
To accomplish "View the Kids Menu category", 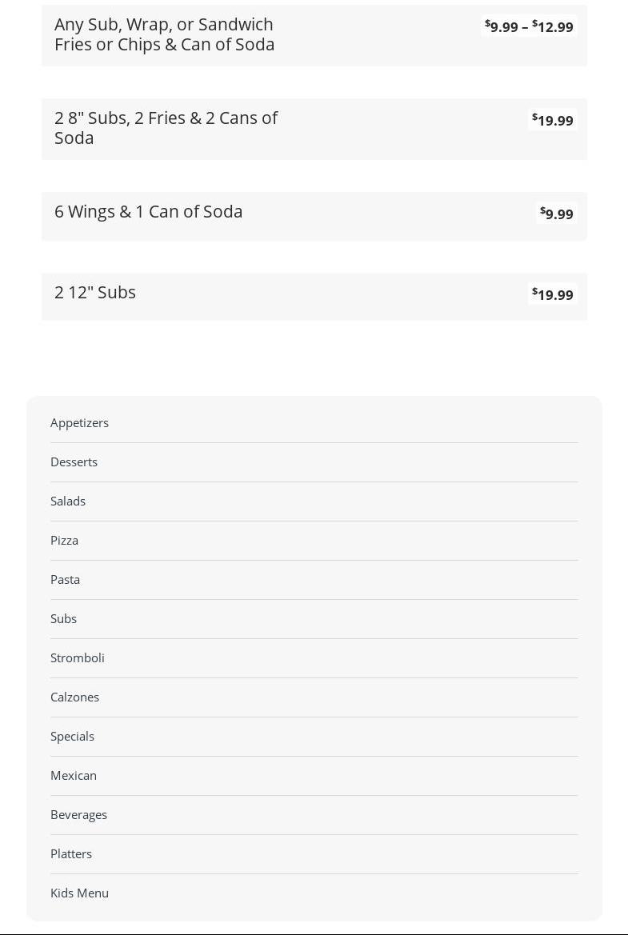I will click(79, 893).
